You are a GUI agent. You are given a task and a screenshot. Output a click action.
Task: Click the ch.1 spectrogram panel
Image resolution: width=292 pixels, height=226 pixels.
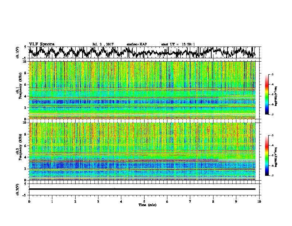click(142, 90)
